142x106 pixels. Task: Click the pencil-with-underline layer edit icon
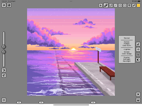[x=138, y=44]
